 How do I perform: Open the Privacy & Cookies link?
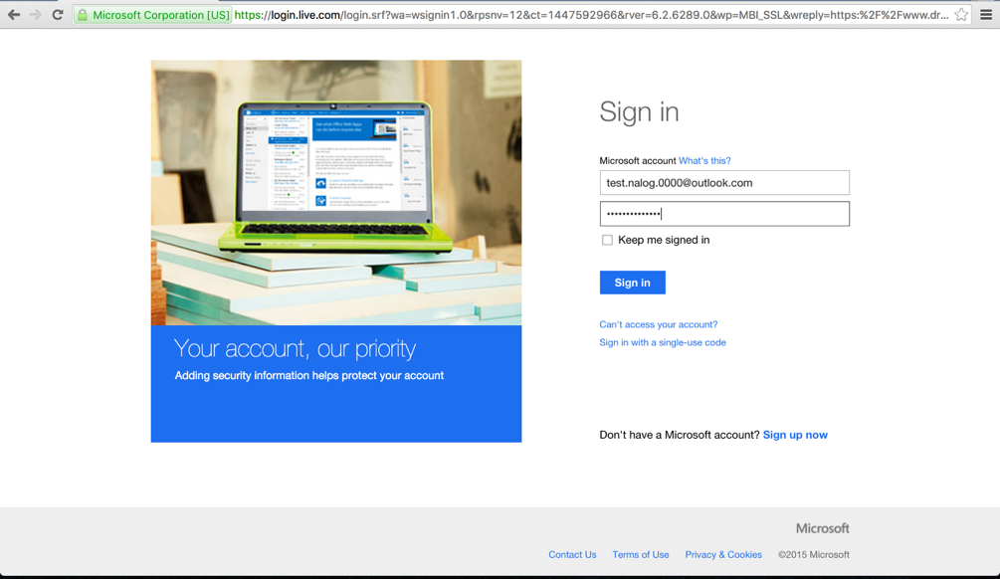pos(723,555)
